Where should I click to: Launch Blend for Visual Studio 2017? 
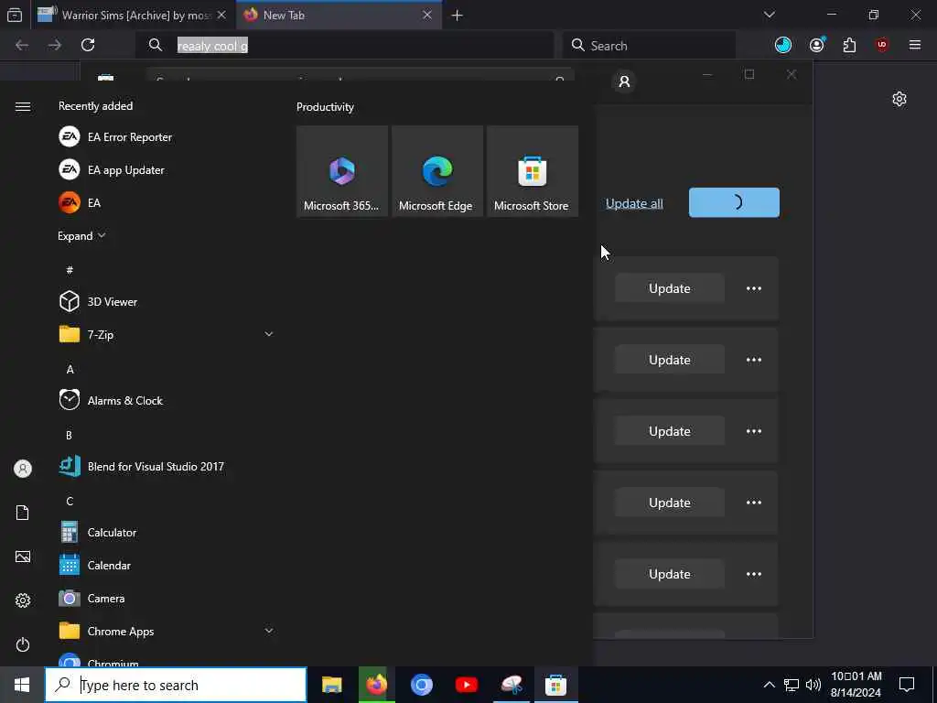[x=167, y=466]
